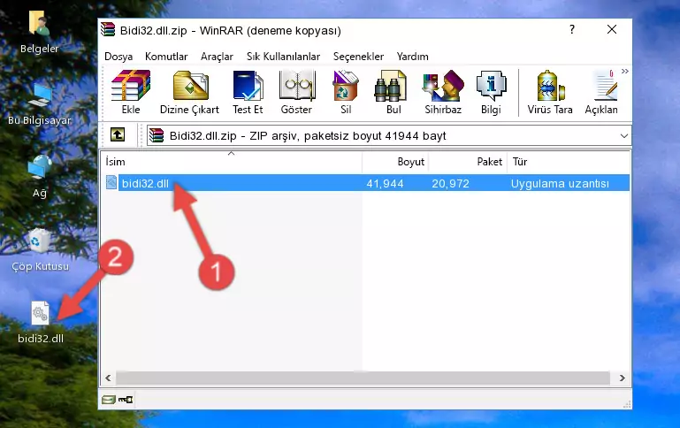Screen dimensions: 680x428
Task: Click packed size value 20,972
Action: (x=450, y=183)
